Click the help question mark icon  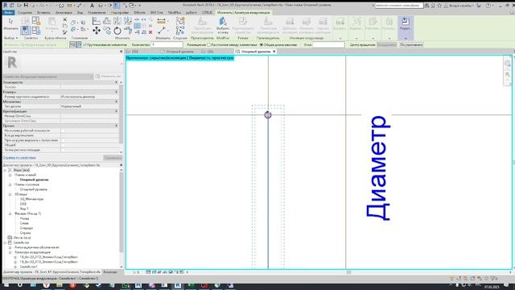pos(488,6)
